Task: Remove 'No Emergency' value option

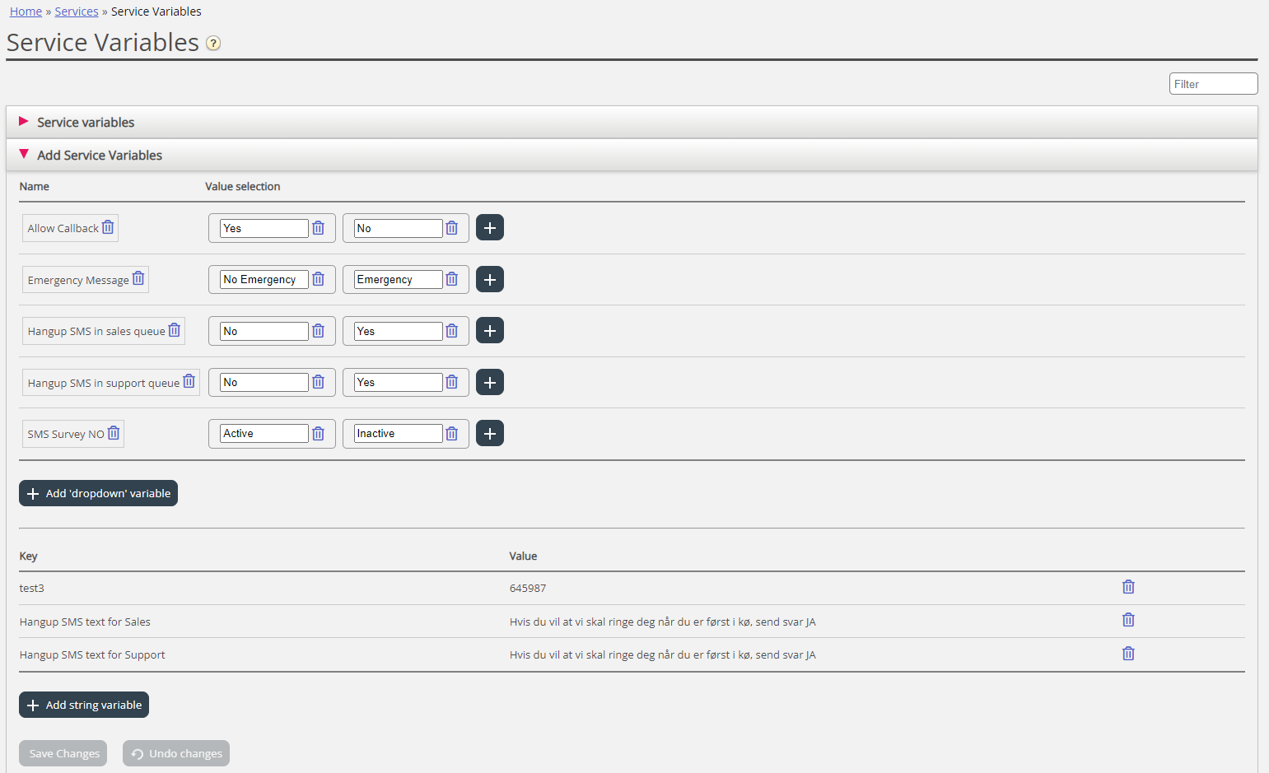Action: (319, 279)
